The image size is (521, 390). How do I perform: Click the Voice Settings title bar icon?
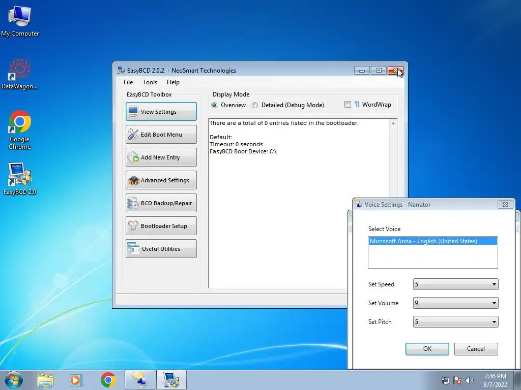359,204
